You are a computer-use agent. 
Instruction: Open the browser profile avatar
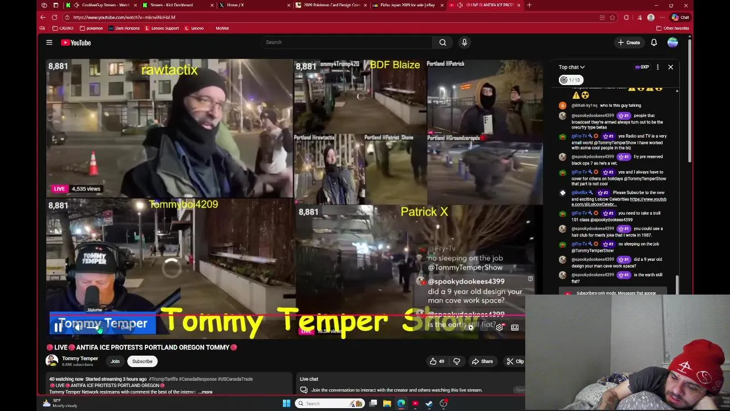651,17
